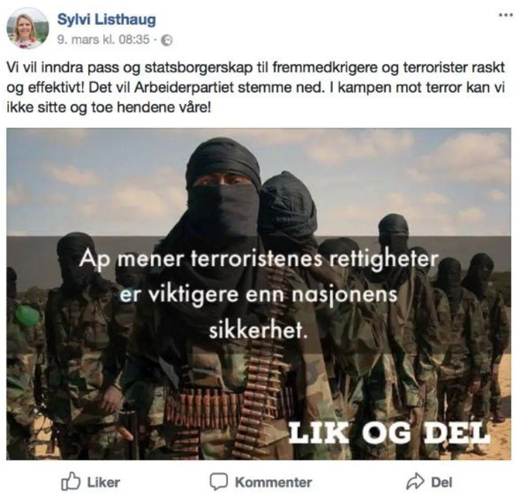Click the ammunition belt in the photo
The width and height of the screenshot is (515, 502).
[227, 402]
